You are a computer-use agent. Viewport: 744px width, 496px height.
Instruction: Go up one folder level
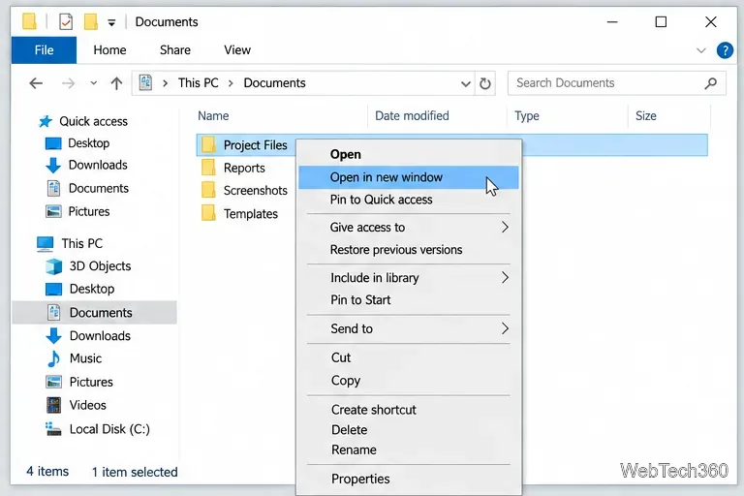[x=116, y=83]
